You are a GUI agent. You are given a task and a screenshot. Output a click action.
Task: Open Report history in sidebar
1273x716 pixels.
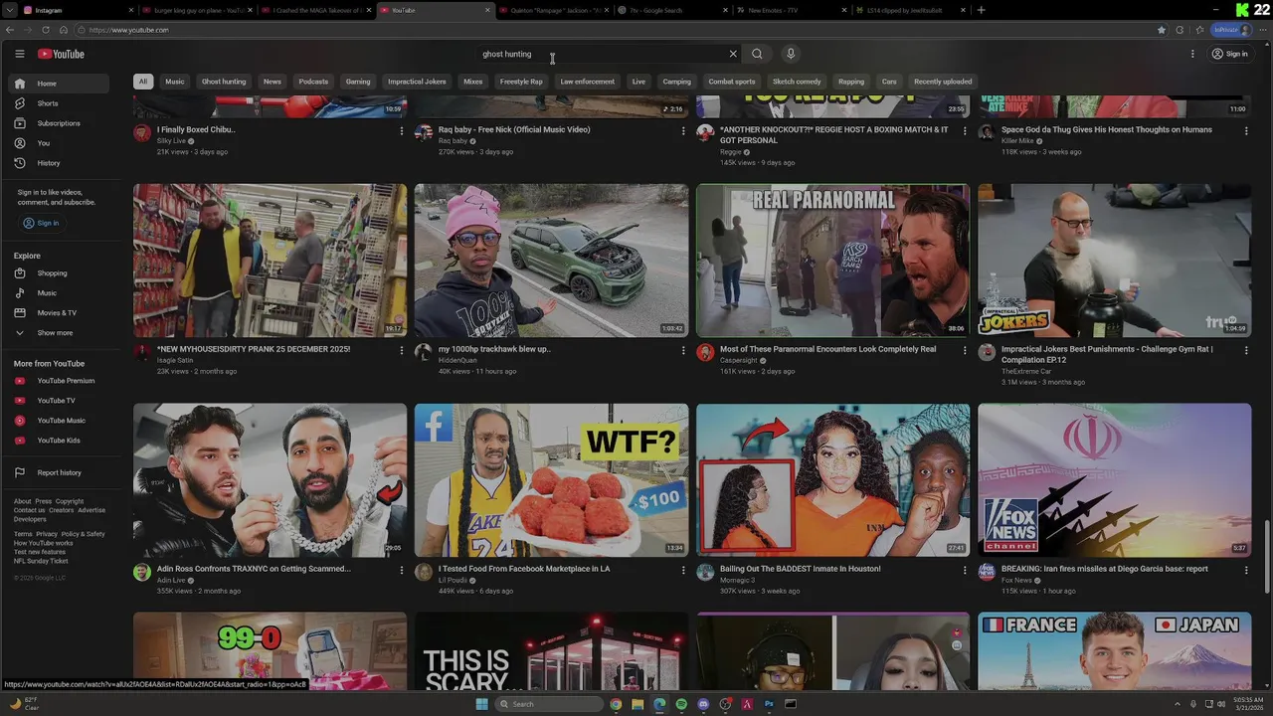click(x=60, y=472)
